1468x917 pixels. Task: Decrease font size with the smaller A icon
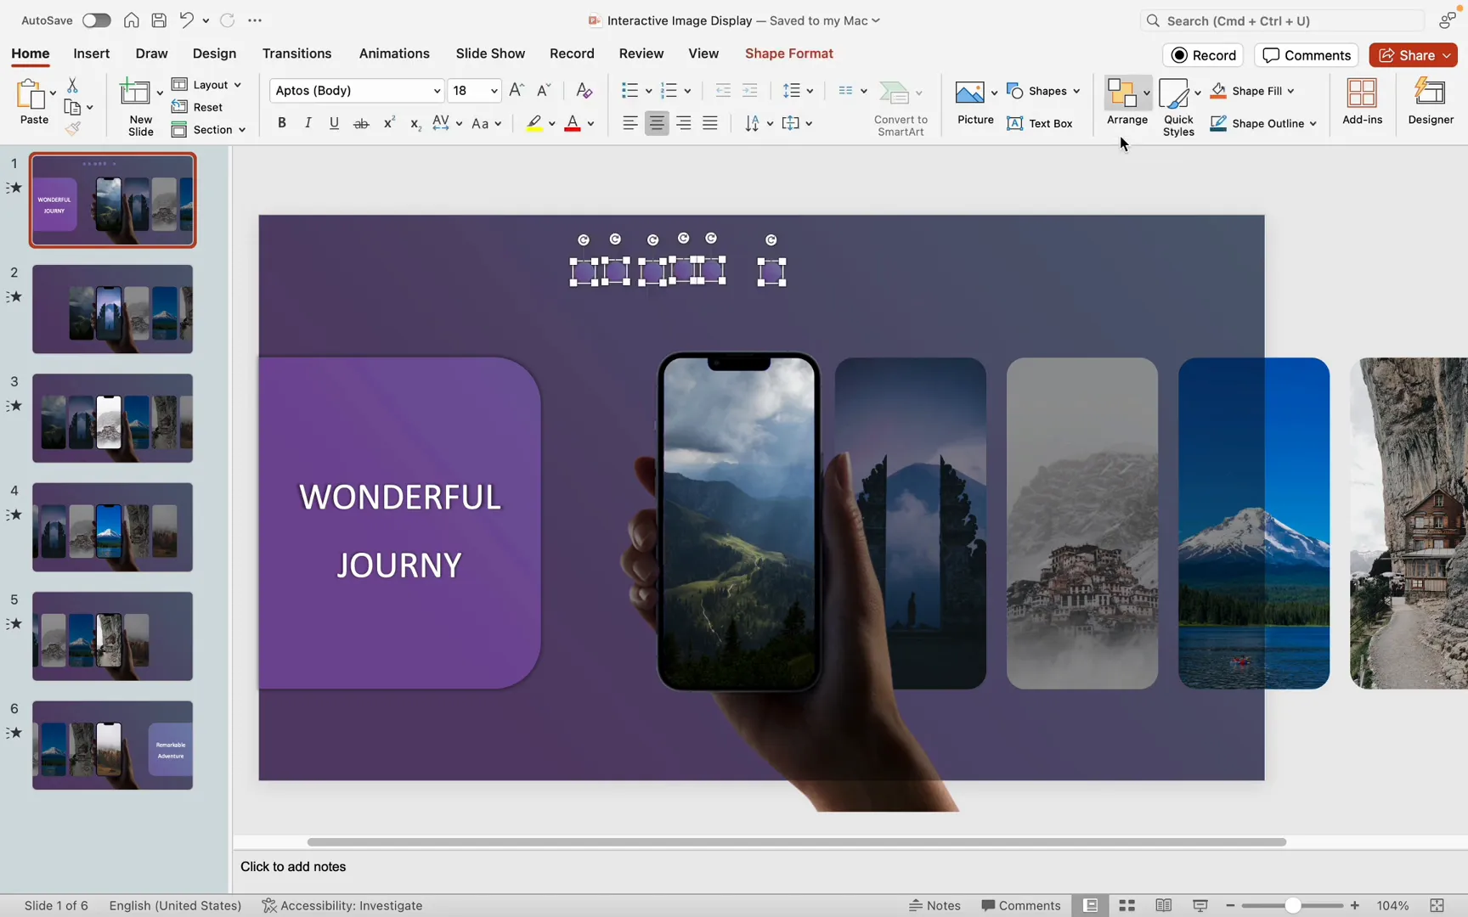[545, 90]
